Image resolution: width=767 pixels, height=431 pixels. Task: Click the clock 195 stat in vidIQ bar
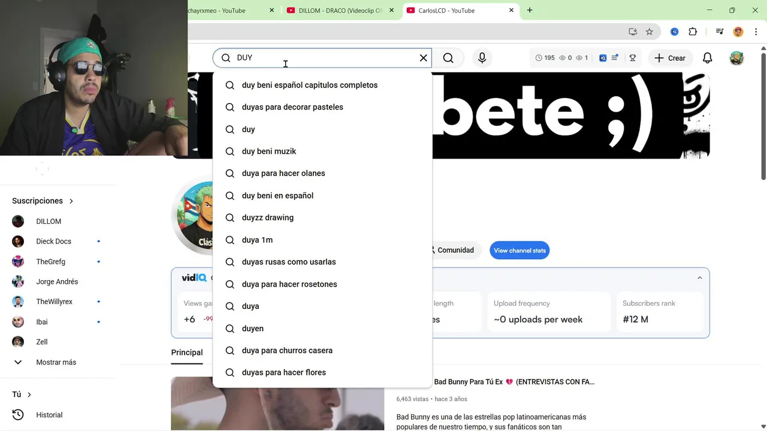point(545,58)
